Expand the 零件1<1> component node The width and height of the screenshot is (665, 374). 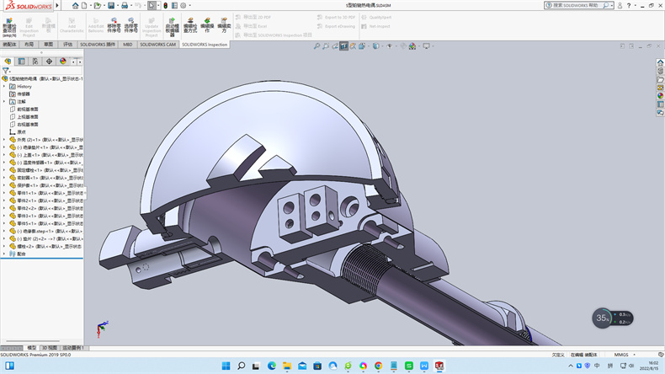click(x=4, y=193)
